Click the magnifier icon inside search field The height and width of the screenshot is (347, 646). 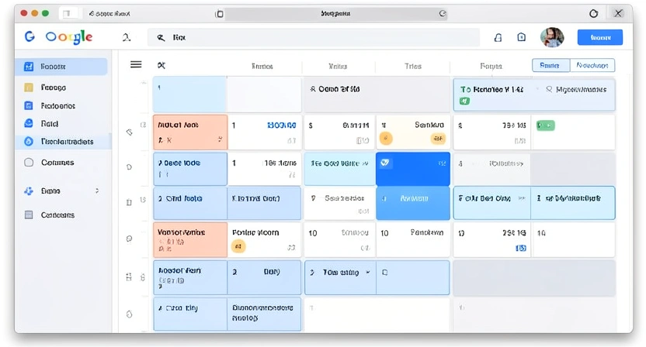(161, 38)
